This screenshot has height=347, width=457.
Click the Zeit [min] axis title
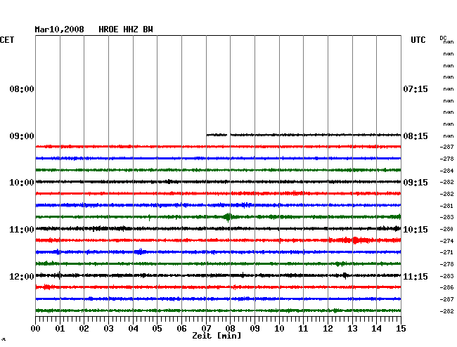(217, 336)
